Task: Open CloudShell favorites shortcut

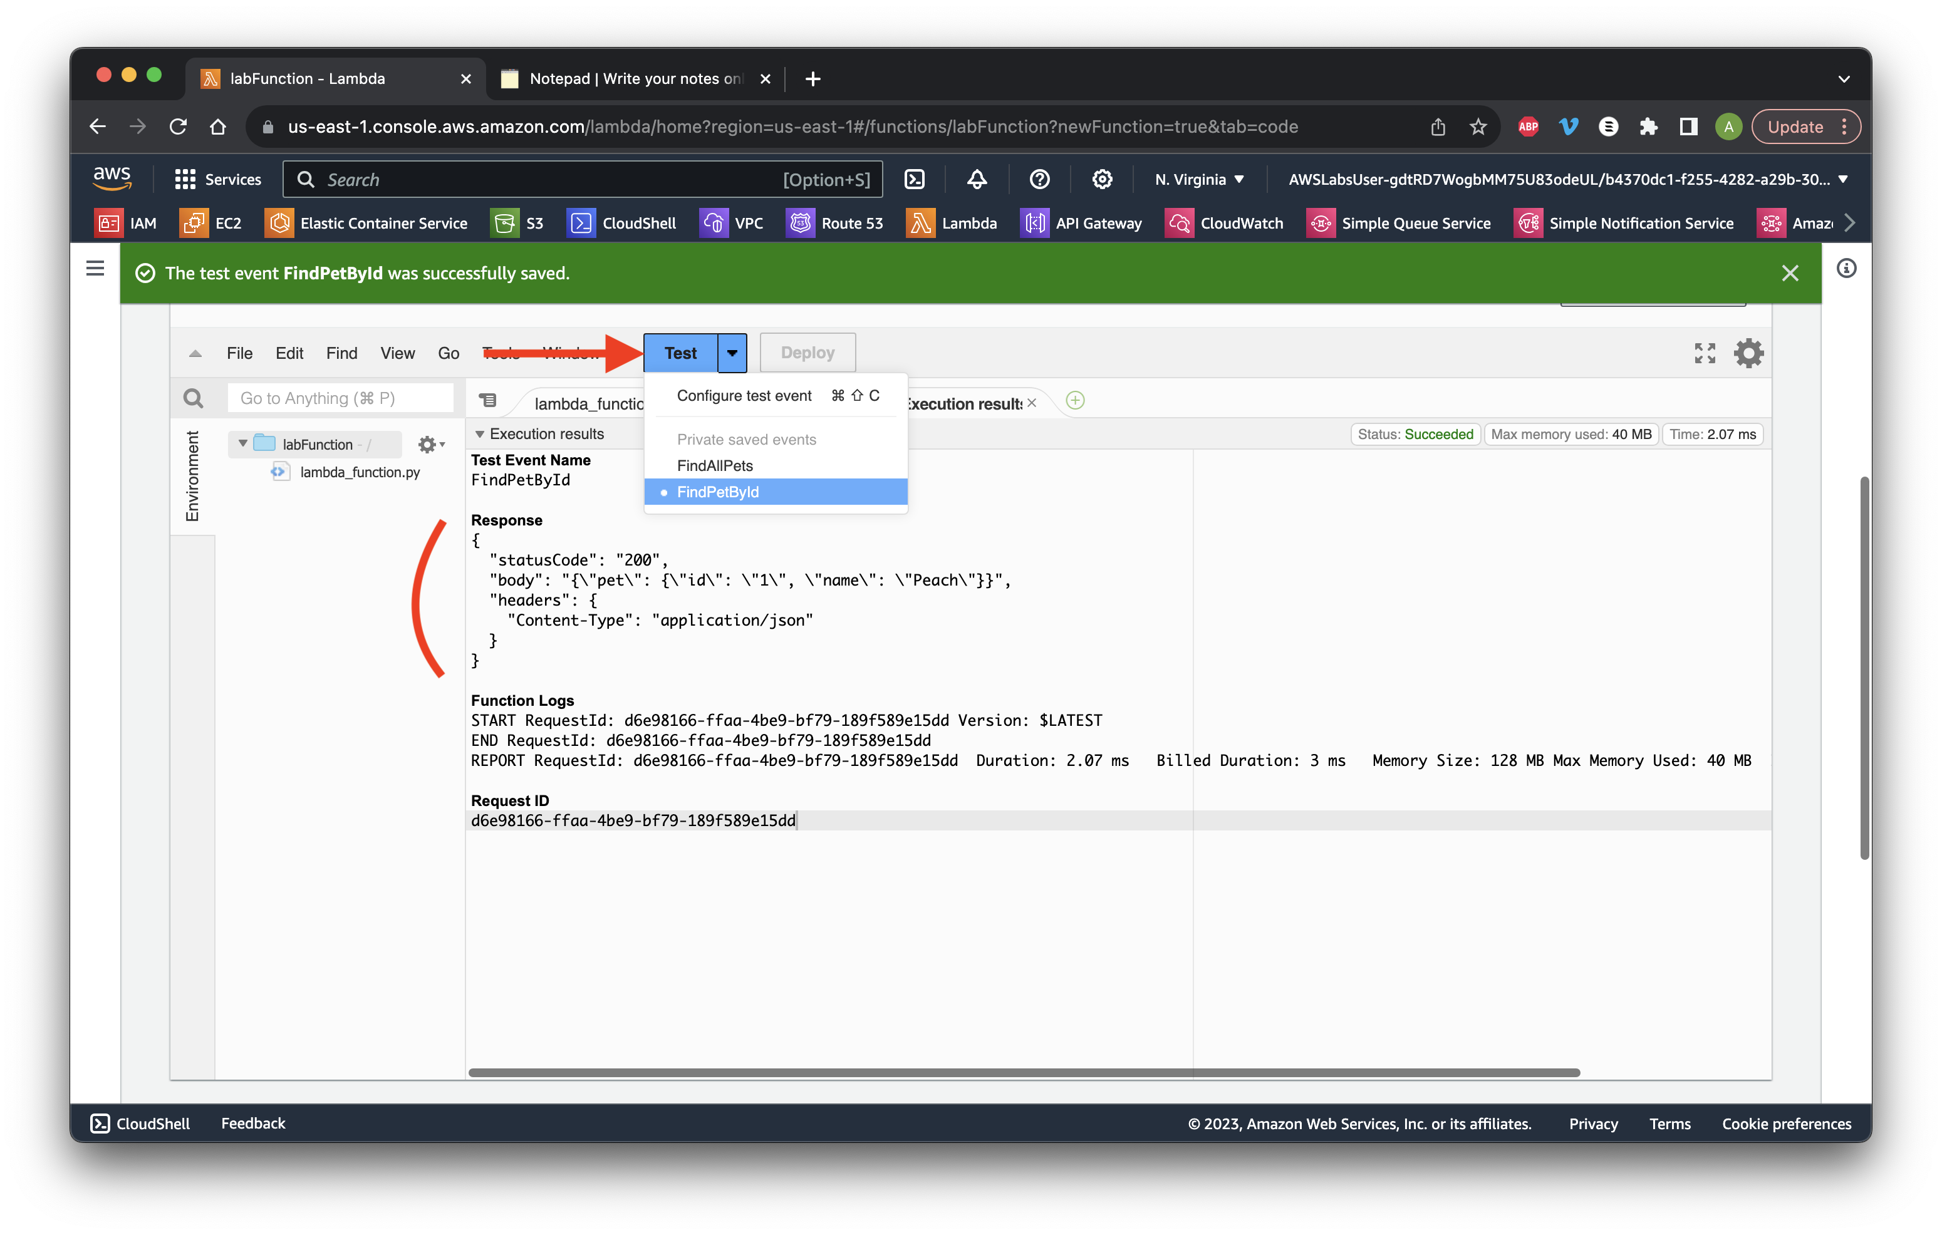Action: (x=622, y=224)
